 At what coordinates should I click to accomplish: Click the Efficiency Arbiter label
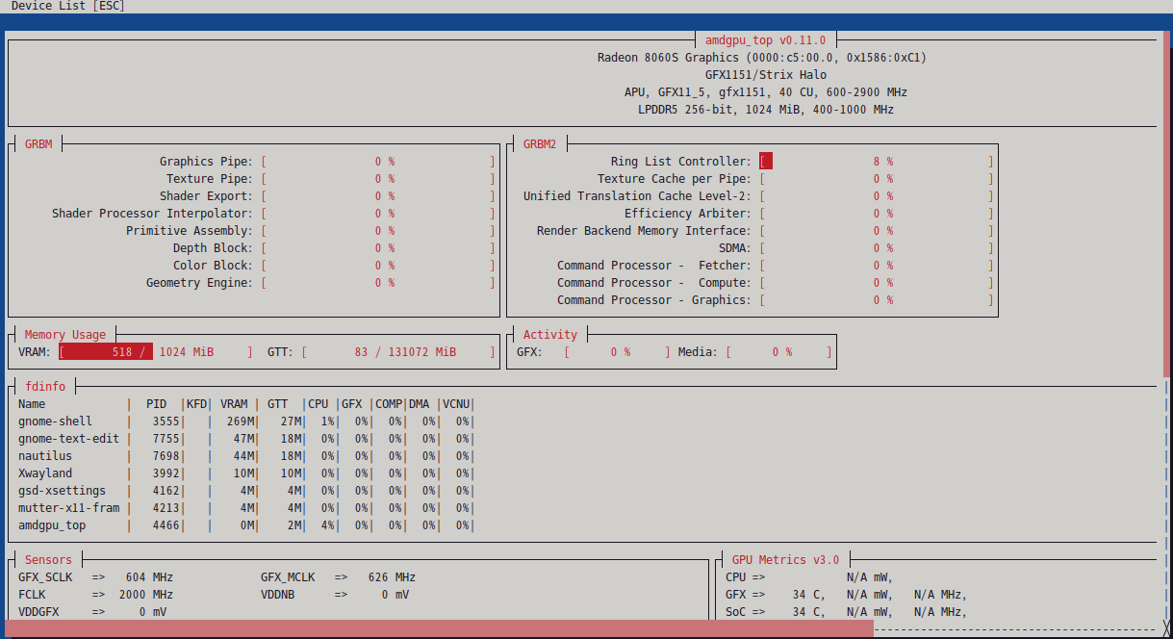(687, 214)
